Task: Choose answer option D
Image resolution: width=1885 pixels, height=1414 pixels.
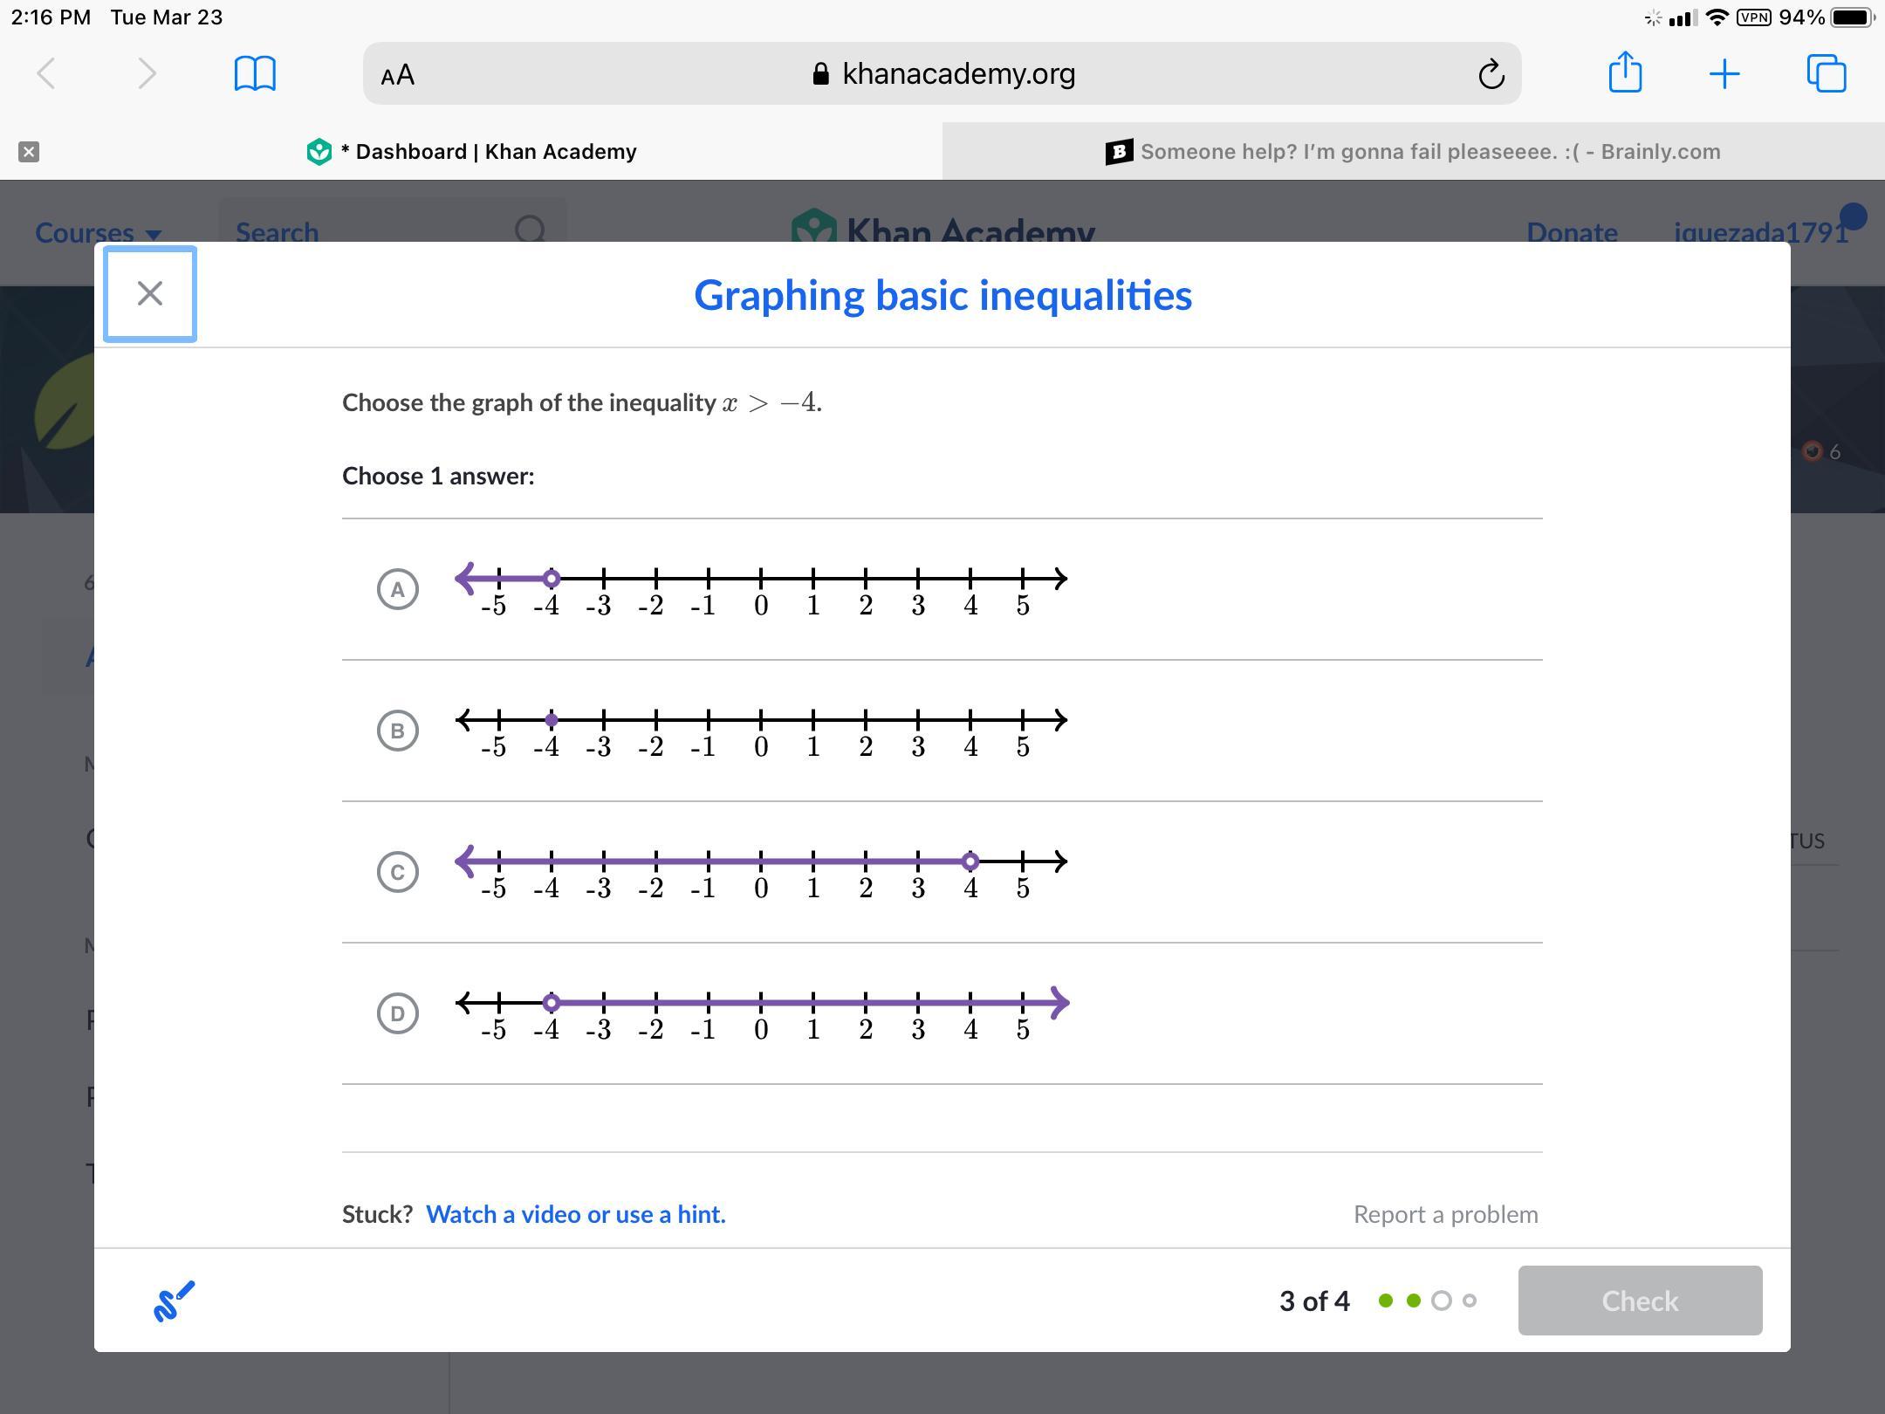Action: 398,1013
